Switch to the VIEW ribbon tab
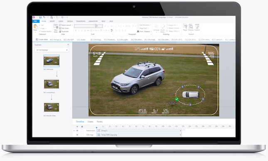268x161 pixels. [103, 21]
